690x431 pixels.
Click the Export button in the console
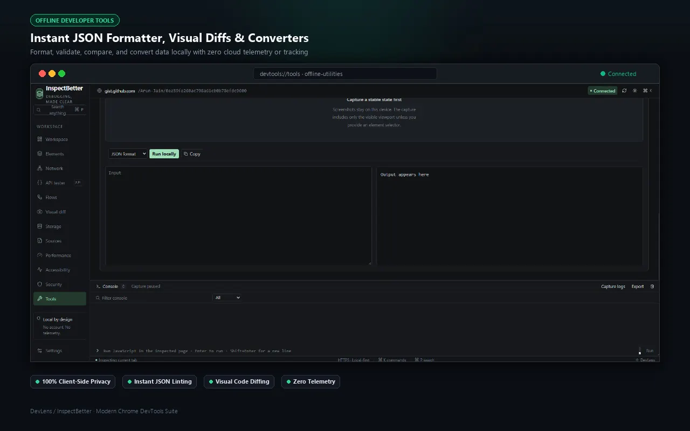[x=638, y=287]
